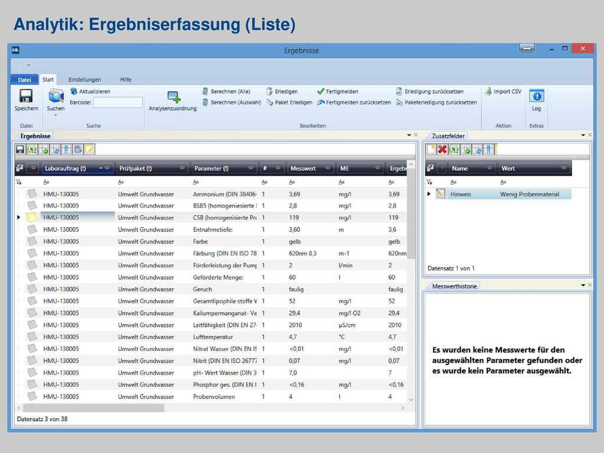Open the Aa filter operator under Laborauftrag (!)
Viewport: 604px width, 453px height.
pyautogui.click(x=46, y=182)
